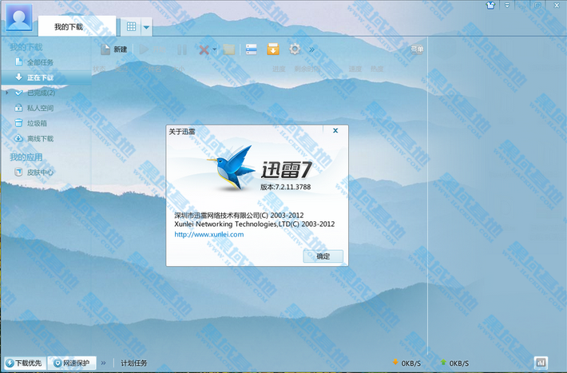
Task: Toggle 网速保护 in status bar
Action: coord(72,363)
